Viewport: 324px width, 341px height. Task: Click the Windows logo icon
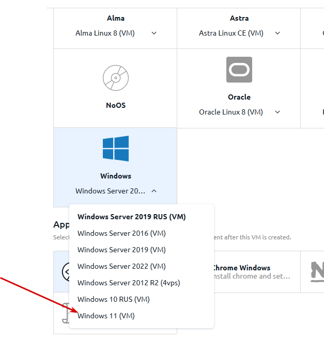[x=116, y=149]
